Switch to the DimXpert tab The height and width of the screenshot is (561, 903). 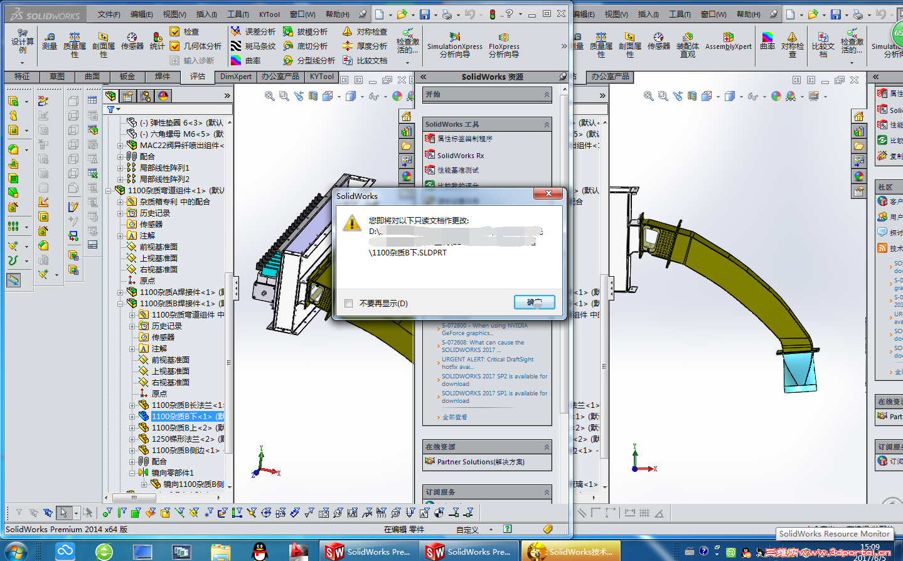236,77
